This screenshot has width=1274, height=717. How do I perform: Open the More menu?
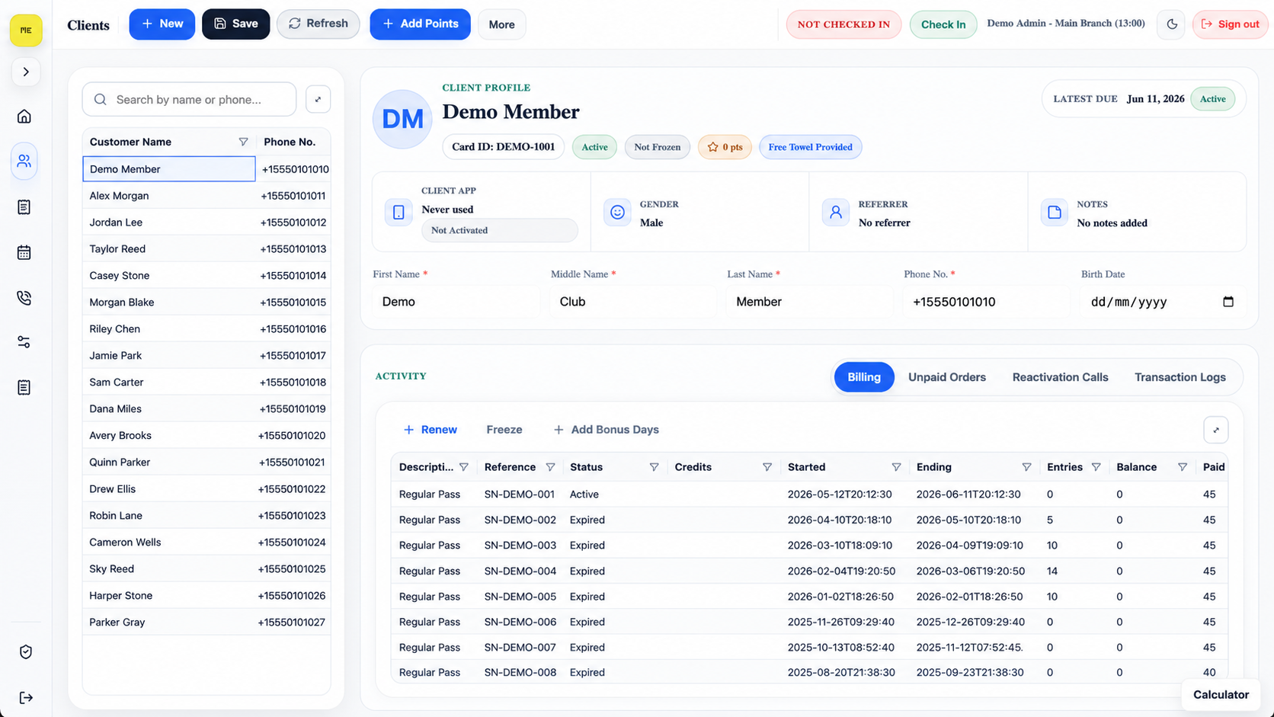coord(501,24)
